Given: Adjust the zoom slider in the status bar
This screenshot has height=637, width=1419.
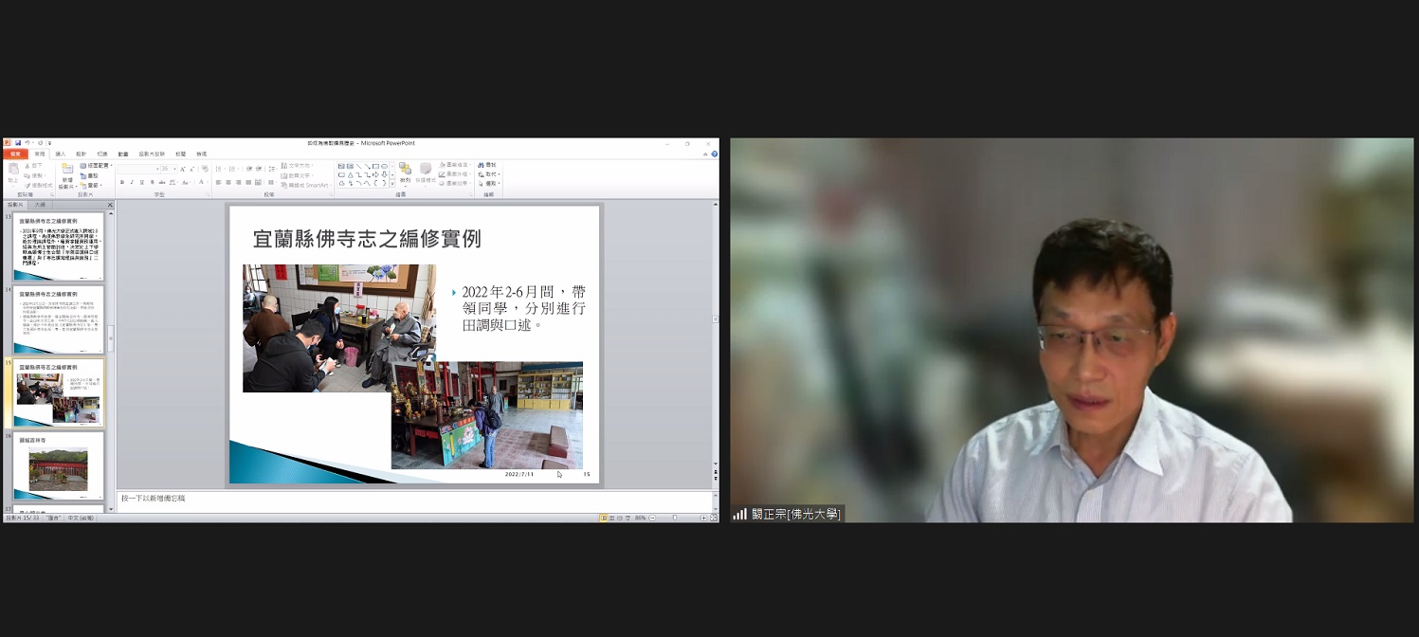Looking at the screenshot, I should (x=675, y=518).
